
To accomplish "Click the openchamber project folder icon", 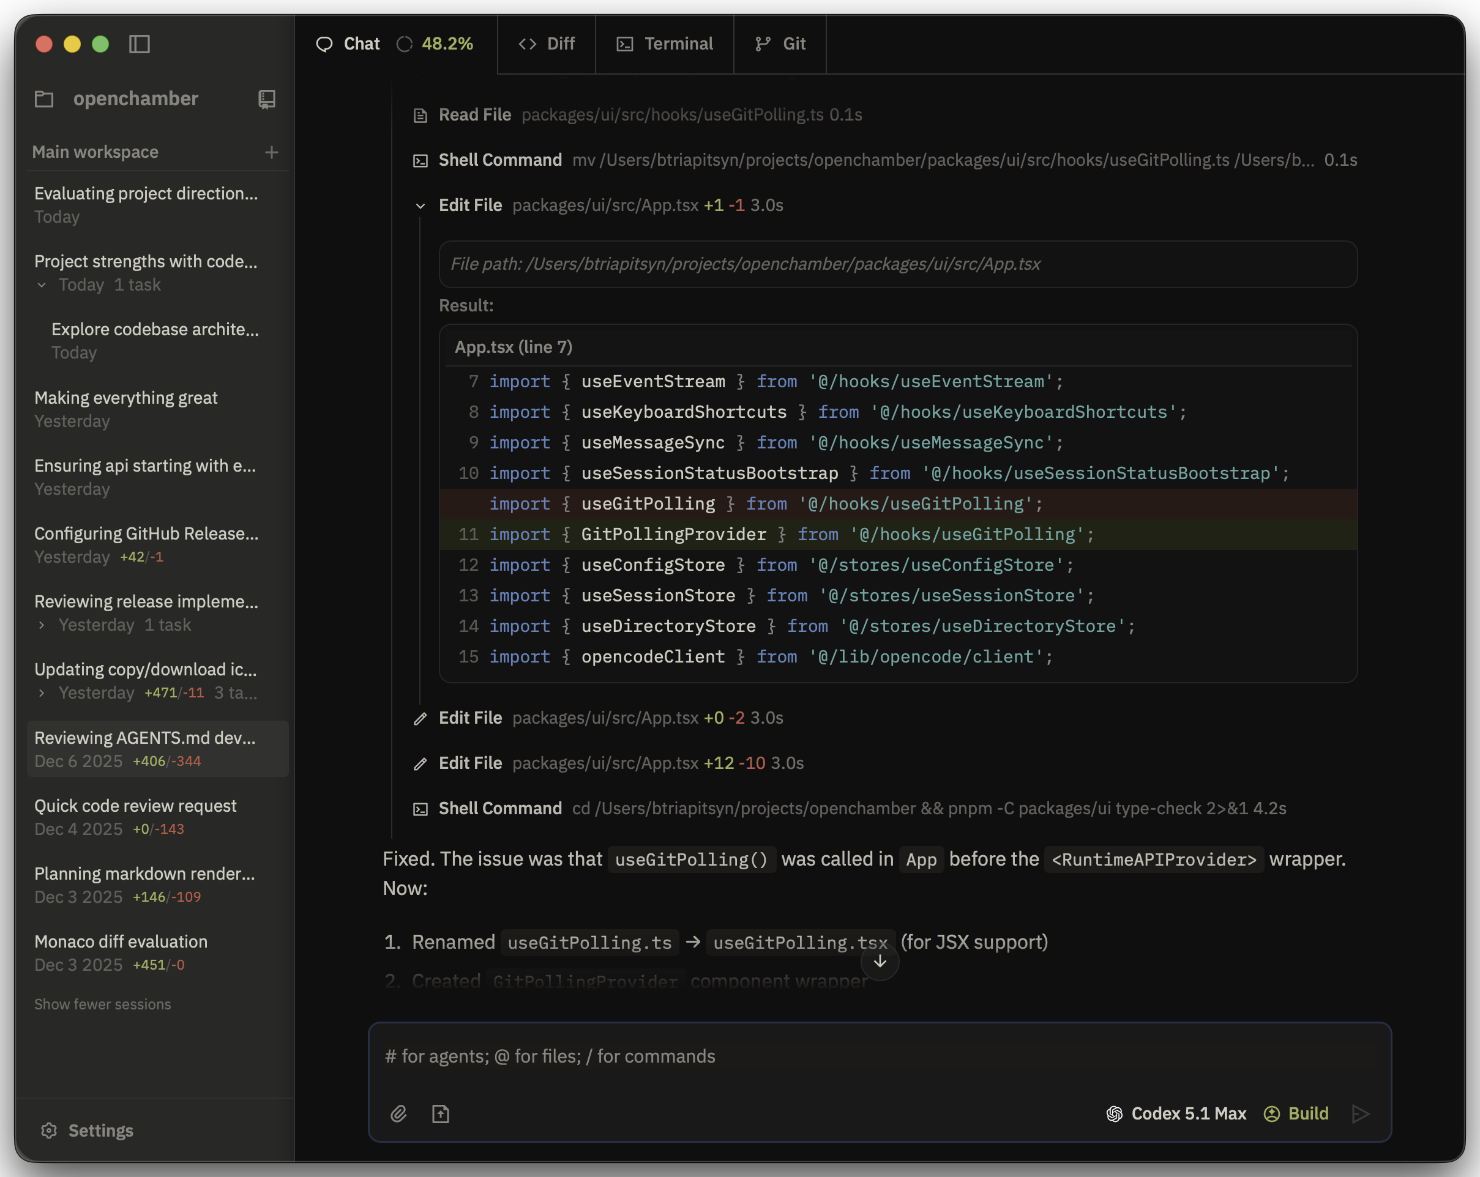I will (x=44, y=98).
